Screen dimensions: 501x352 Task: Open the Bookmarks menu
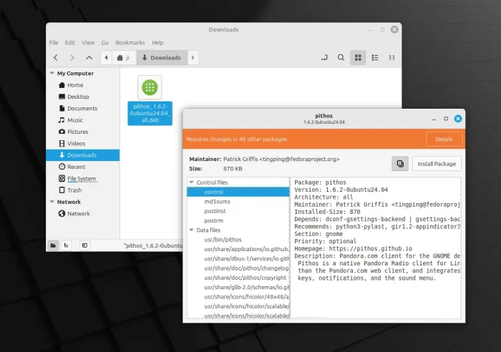130,42
